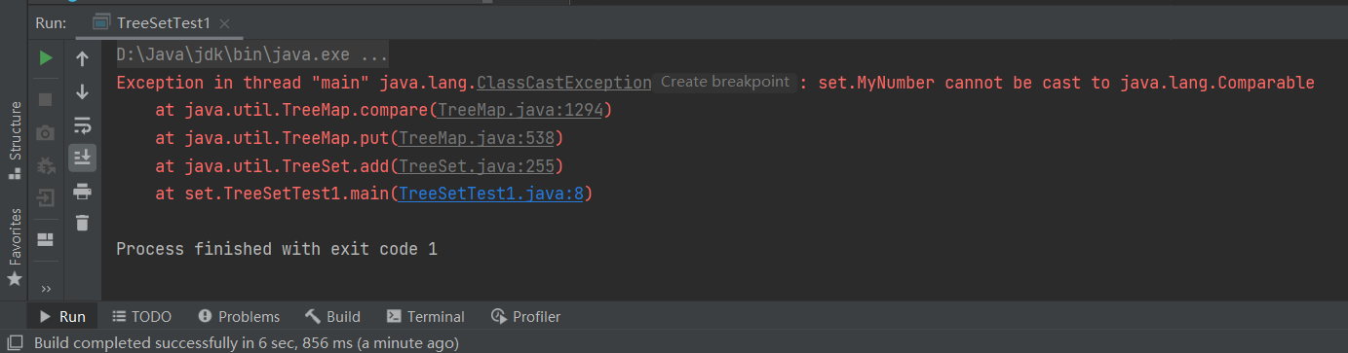Click the Structure panel icon
Viewport: 1348px width, 353px height.
click(x=14, y=174)
